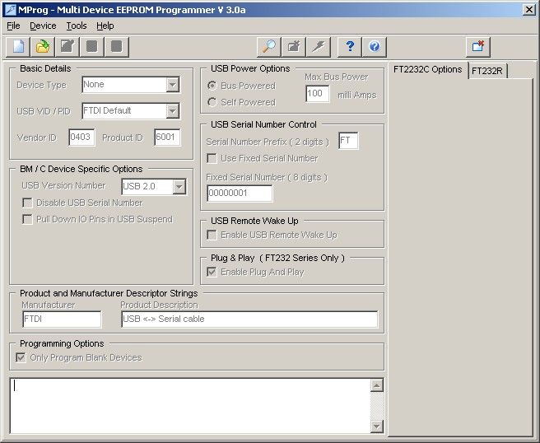Expand the USB VID / PID dropdown
The height and width of the screenshot is (443, 540).
[x=173, y=111]
